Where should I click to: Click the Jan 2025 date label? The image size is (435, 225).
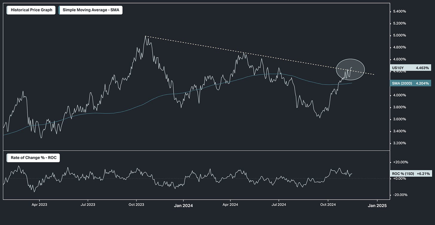(x=377, y=206)
